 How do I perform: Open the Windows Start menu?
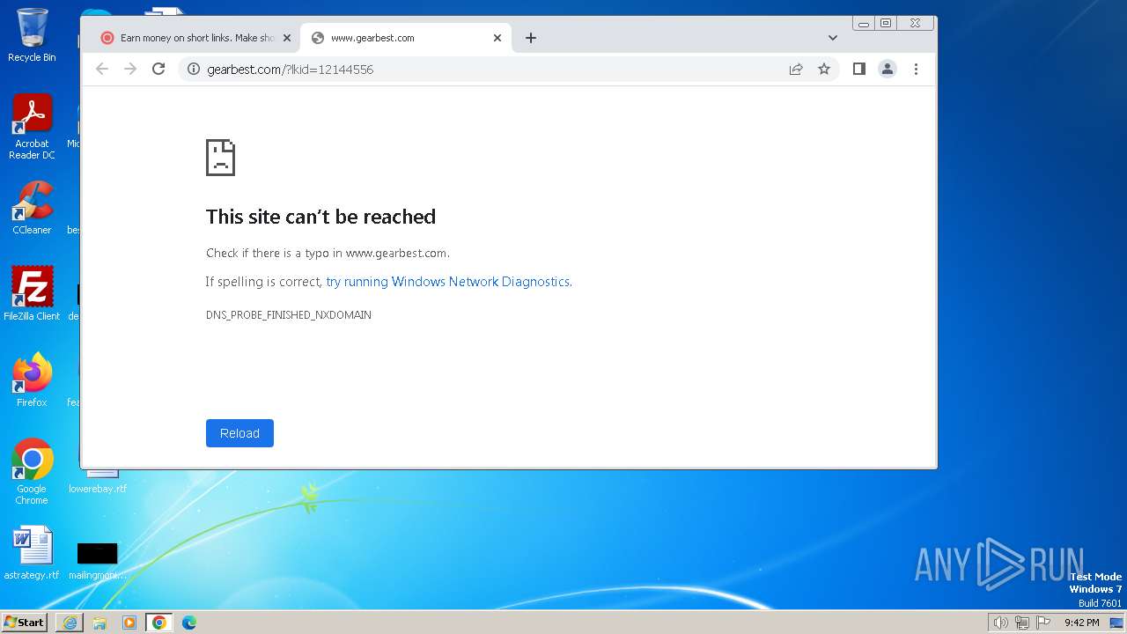(x=25, y=622)
